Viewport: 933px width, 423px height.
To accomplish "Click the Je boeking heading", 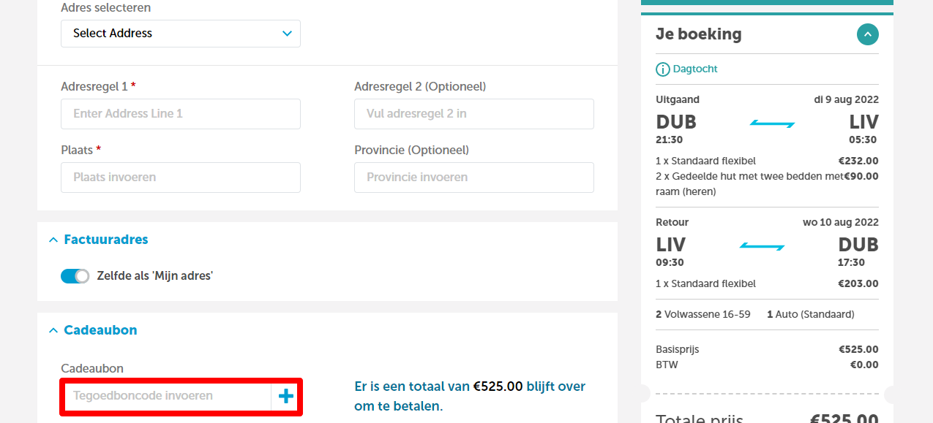I will point(699,34).
